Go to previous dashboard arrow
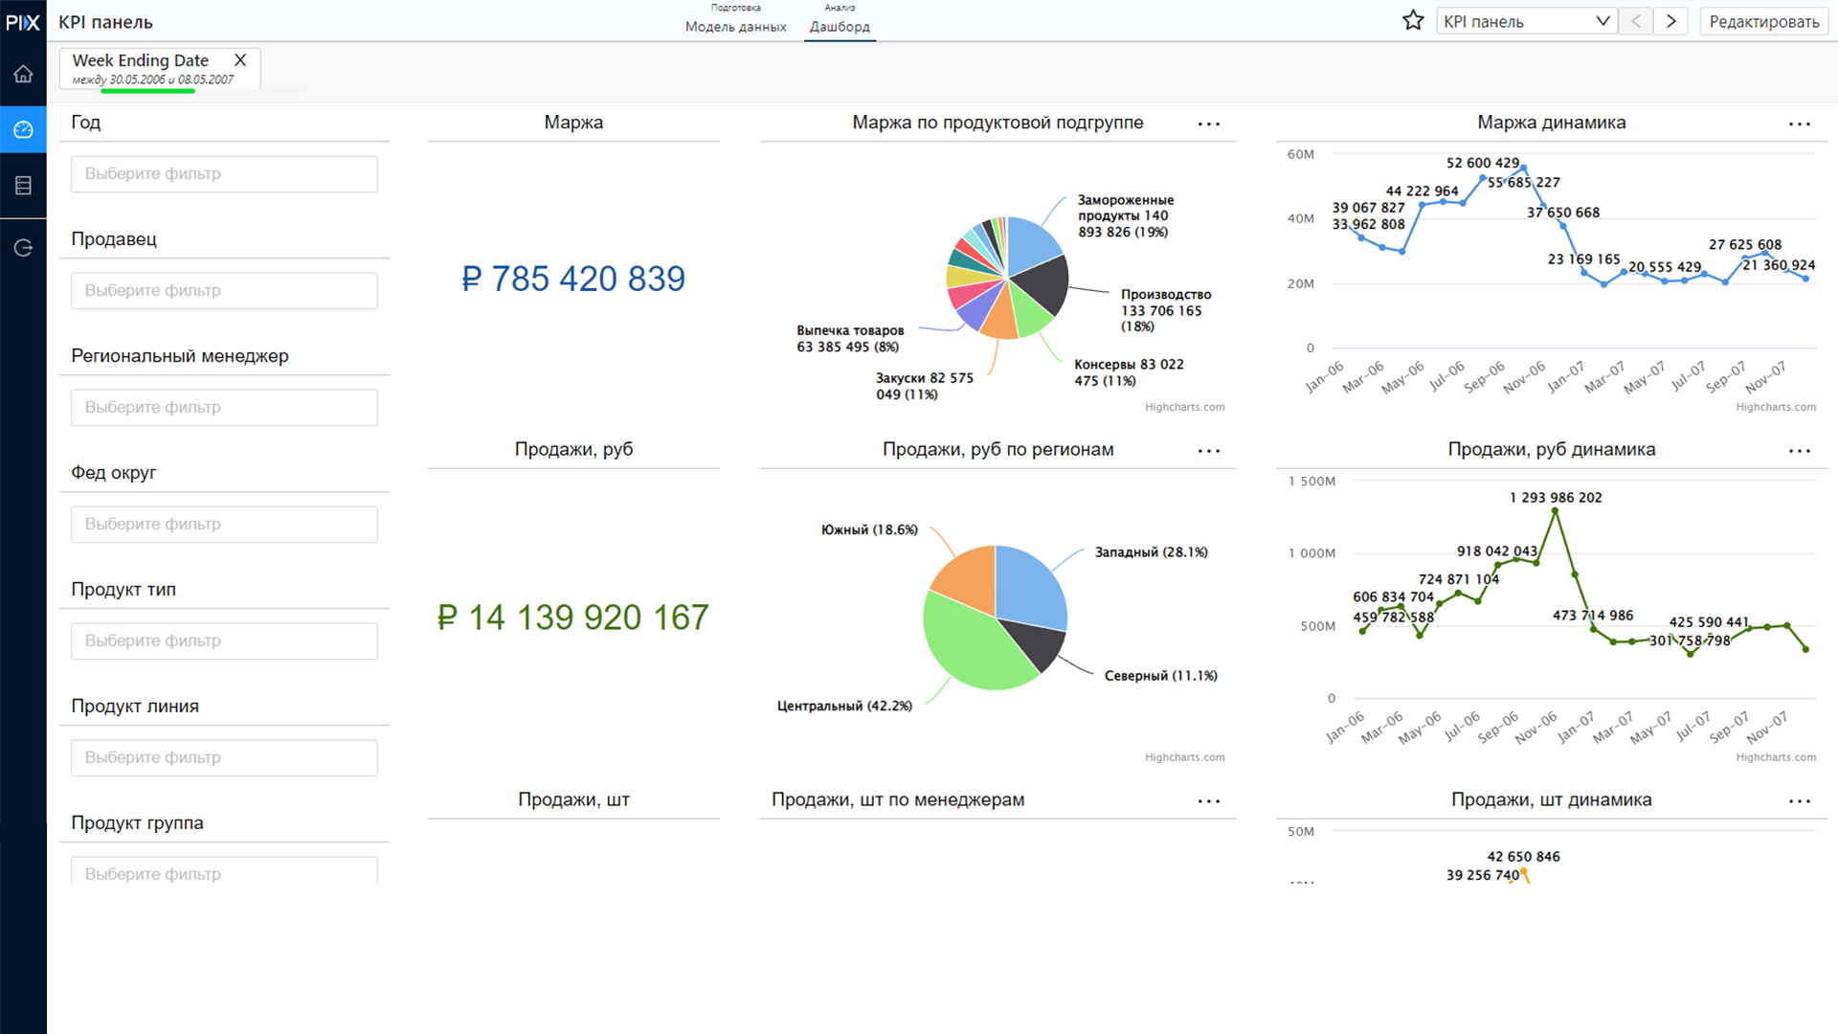Screen dimensions: 1838x1034 point(1636,21)
